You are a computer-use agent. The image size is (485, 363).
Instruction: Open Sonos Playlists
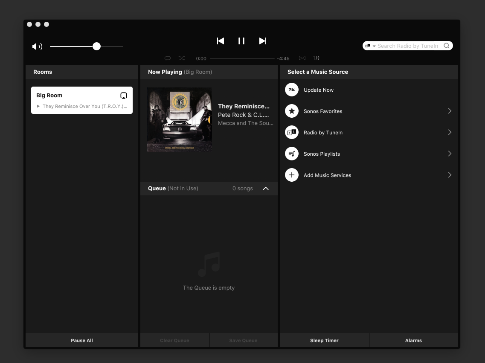(369, 154)
